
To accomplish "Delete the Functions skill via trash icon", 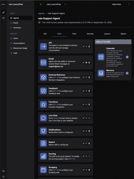I will [x=89, y=104].
